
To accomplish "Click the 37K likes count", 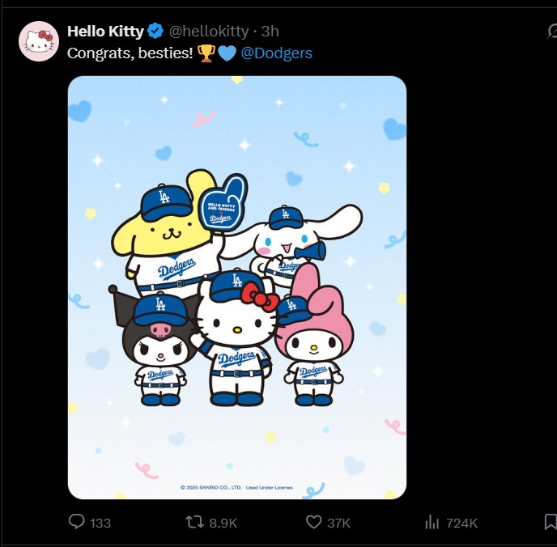I will (x=338, y=524).
